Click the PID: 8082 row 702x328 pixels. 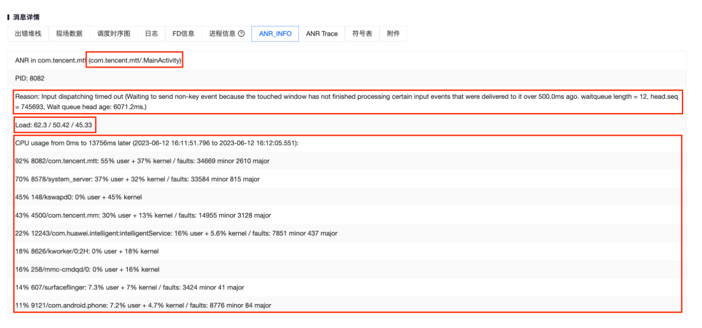point(30,78)
